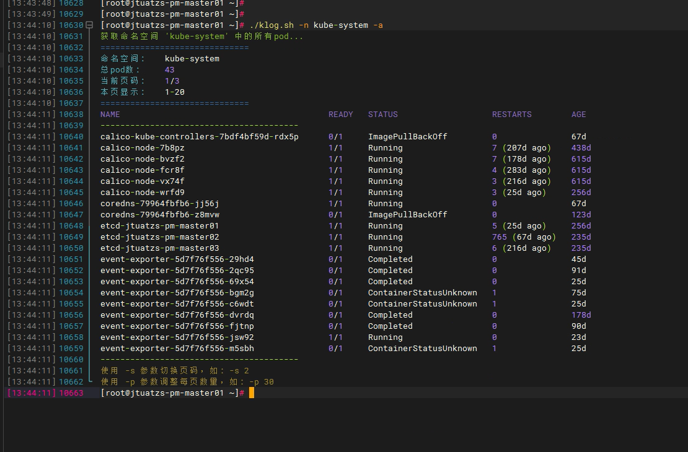Click the event-exporter-5d7f76f556-jsw92 pod name
The image size is (688, 452).
(x=177, y=337)
